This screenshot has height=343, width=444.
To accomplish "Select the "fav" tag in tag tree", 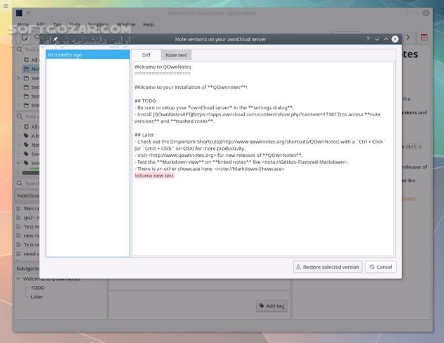I will pyautogui.click(x=32, y=154).
